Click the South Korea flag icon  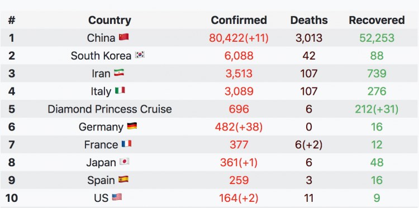(x=140, y=55)
